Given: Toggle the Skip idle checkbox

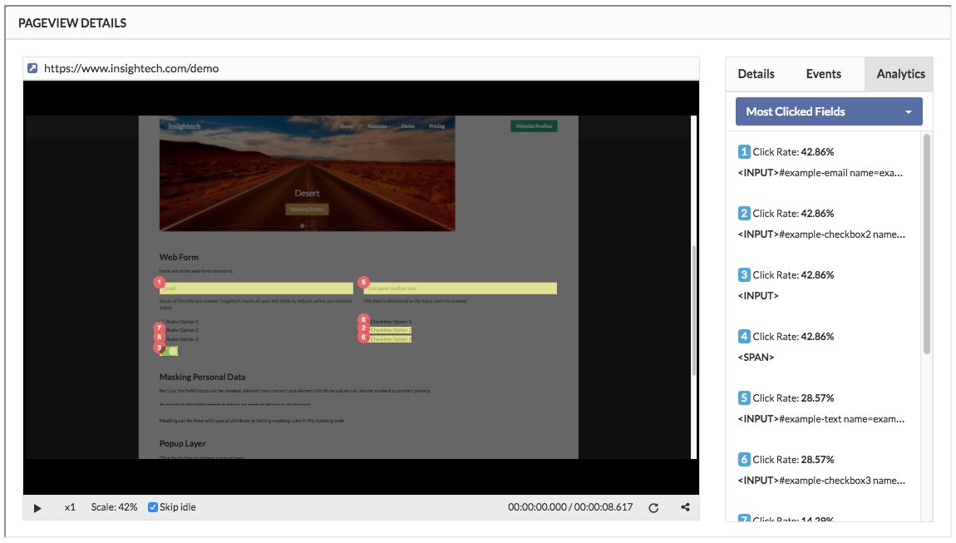Looking at the screenshot, I should pos(153,507).
